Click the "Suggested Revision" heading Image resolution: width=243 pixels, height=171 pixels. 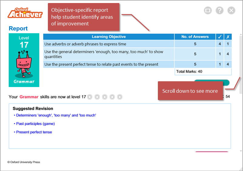[x=33, y=108]
